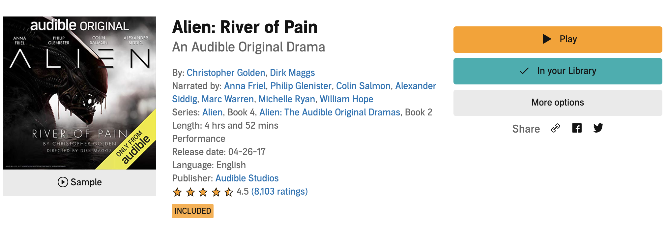This screenshot has width=667, height=250.
Task: View the 8,103 ratings
Action: pos(279,191)
